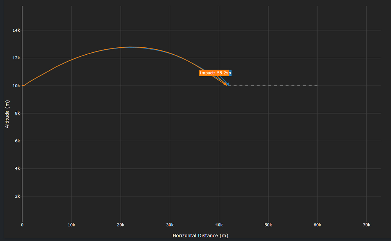Select the 2k tick on the altitude axis
Image resolution: width=391 pixels, height=241 pixels.
coord(16,196)
